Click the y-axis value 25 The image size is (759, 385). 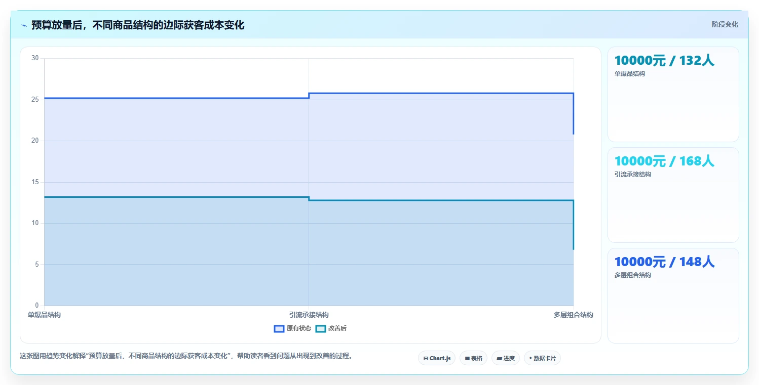point(35,99)
